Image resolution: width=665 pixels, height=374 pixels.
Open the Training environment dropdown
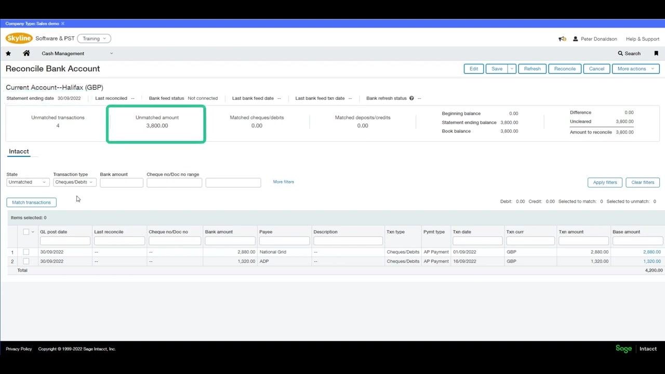(x=94, y=38)
